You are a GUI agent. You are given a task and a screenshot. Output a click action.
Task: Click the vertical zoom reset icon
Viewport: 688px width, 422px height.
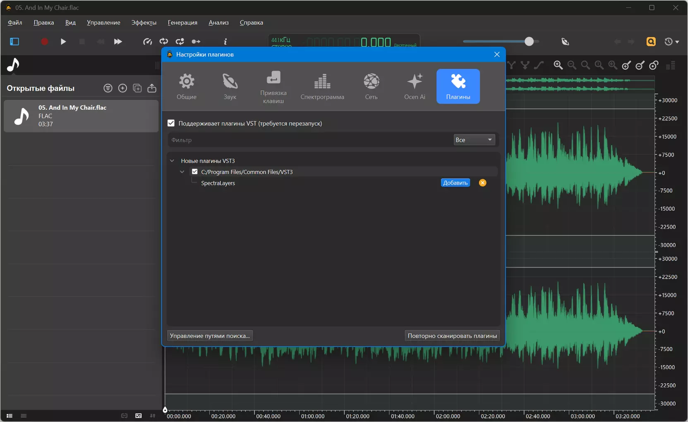click(654, 65)
